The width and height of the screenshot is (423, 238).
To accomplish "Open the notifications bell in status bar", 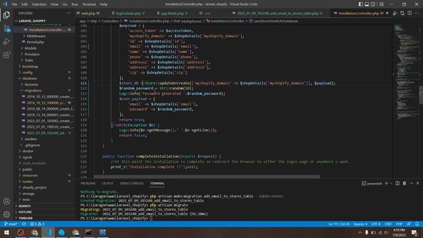I will coord(417,224).
